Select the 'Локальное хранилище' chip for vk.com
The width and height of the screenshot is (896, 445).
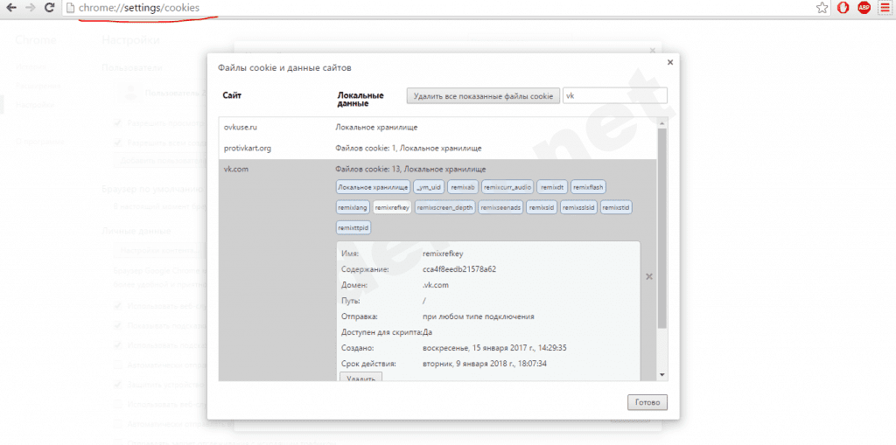pyautogui.click(x=373, y=187)
